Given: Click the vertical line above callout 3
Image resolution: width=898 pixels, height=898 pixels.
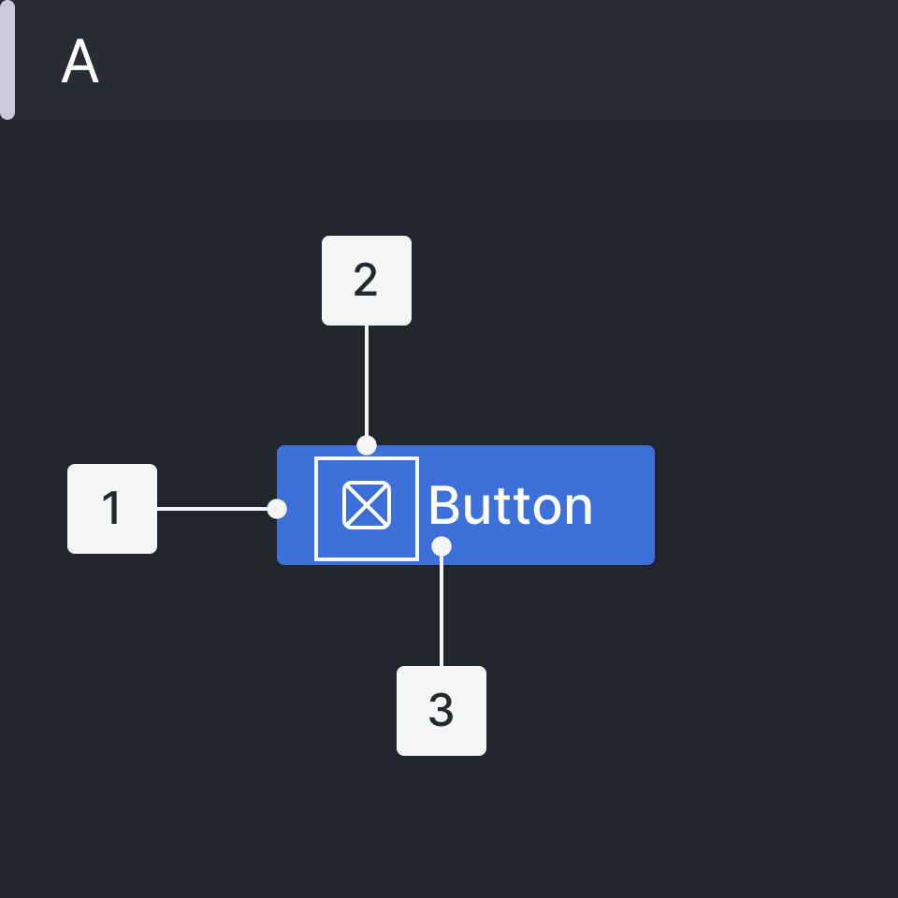Looking at the screenshot, I should 442,610.
